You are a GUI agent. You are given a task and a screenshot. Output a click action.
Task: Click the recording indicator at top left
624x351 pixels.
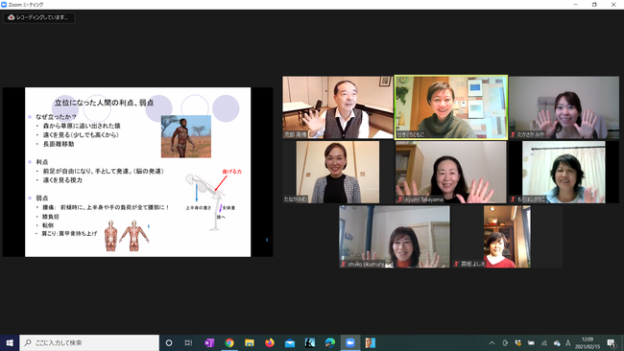pyautogui.click(x=39, y=17)
